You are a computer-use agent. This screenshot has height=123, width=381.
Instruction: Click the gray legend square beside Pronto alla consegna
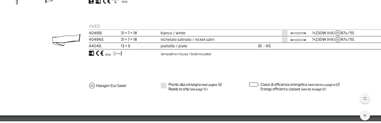click(x=164, y=86)
